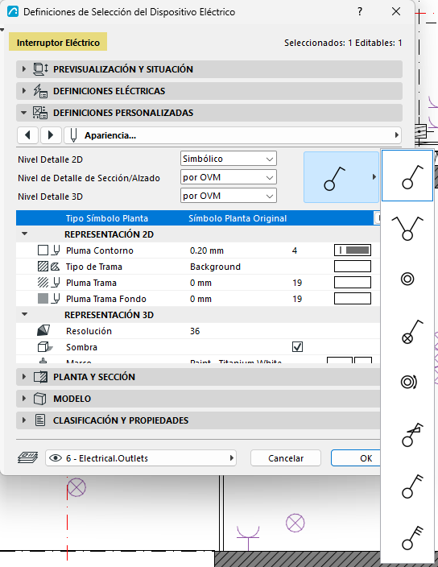The image size is (438, 567).
Task: Open Nivel Detalle 3D dropdown
Action: click(x=229, y=196)
